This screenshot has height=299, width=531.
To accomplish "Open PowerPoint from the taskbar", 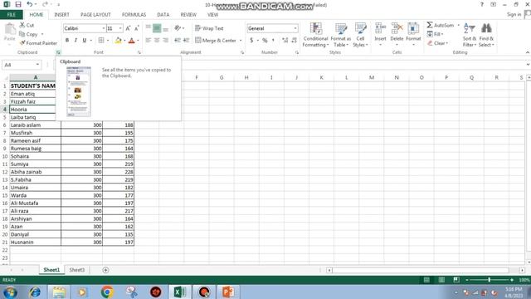I will (228, 292).
